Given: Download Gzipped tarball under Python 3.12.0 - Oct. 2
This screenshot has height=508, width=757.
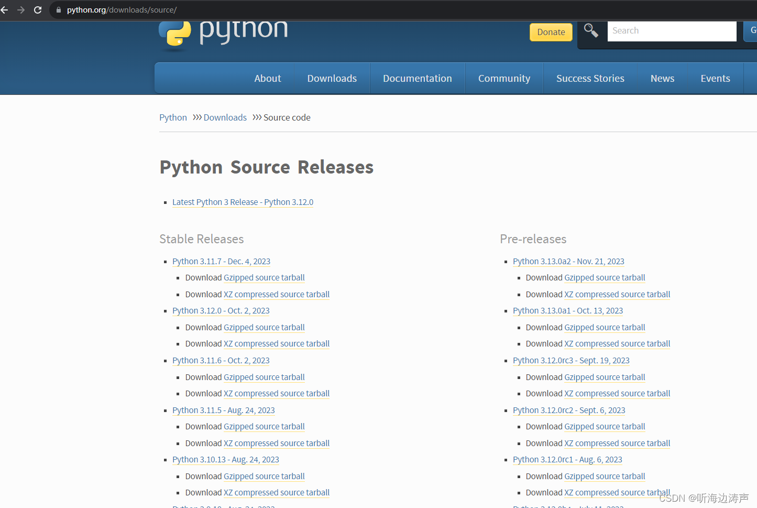Looking at the screenshot, I should tap(264, 327).
